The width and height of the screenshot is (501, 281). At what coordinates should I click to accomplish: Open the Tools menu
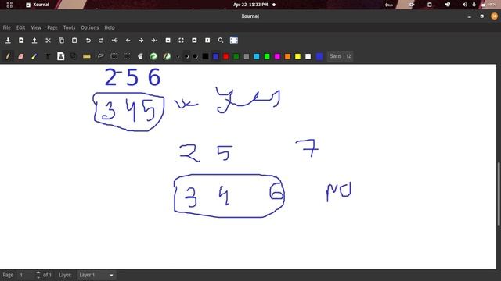tap(69, 27)
